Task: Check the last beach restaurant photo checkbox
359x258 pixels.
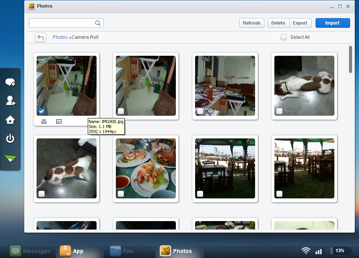Action: 279,194
